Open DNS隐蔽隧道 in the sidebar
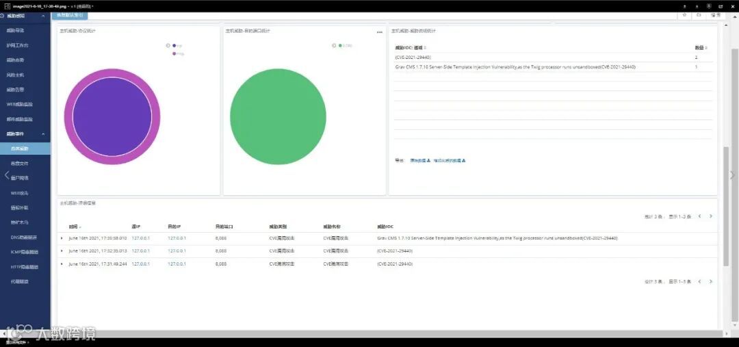Image resolution: width=739 pixels, height=347 pixels. pos(22,237)
